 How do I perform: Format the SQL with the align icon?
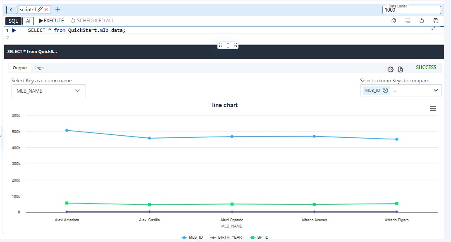tap(408, 21)
